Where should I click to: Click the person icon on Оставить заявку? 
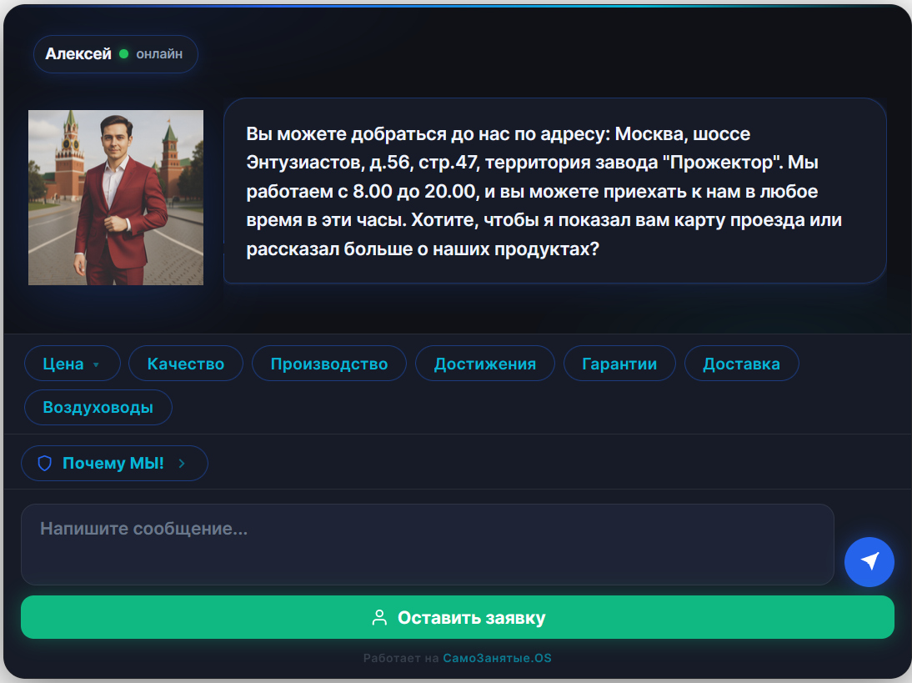379,617
